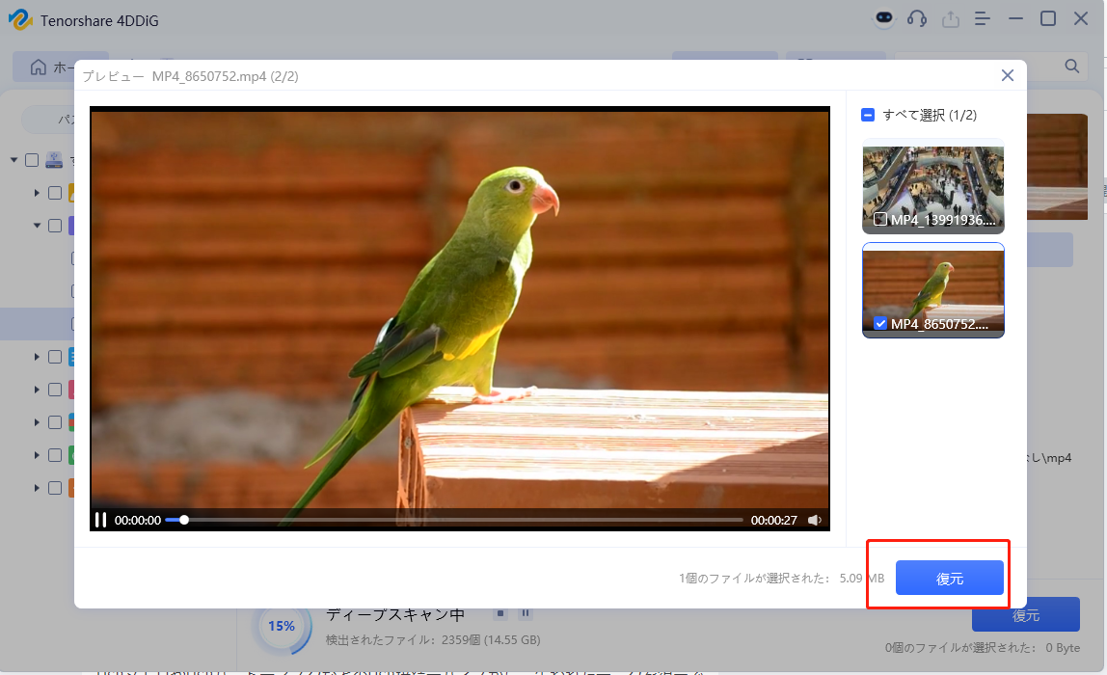Screen dimensions: 1107x675
Task: Expand the yellow icon tree node
Action: pos(37,193)
